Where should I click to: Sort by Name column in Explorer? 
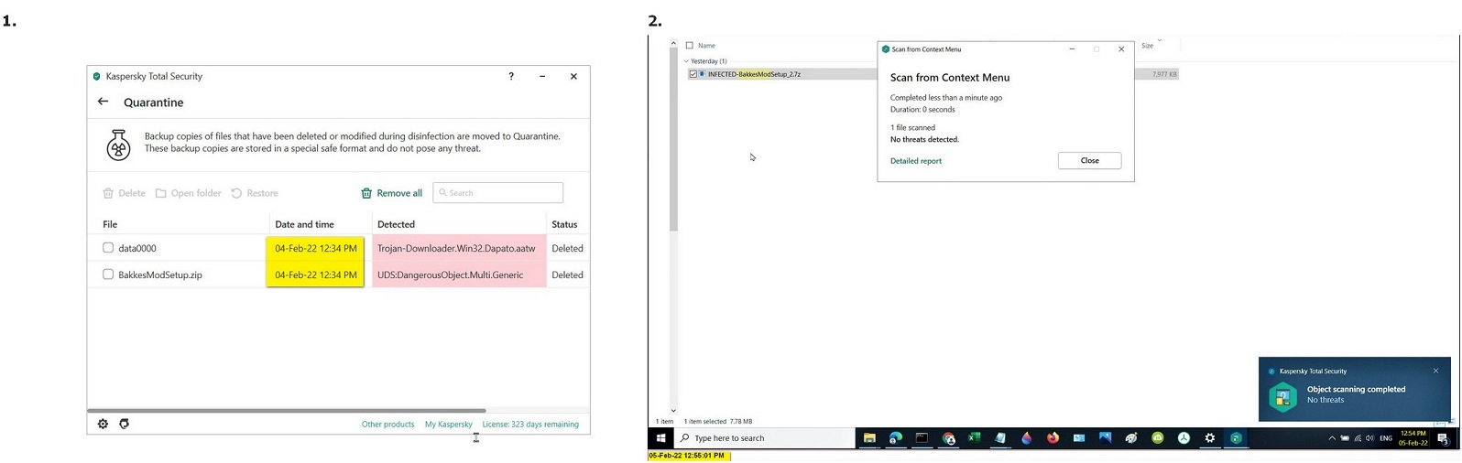[x=706, y=45]
